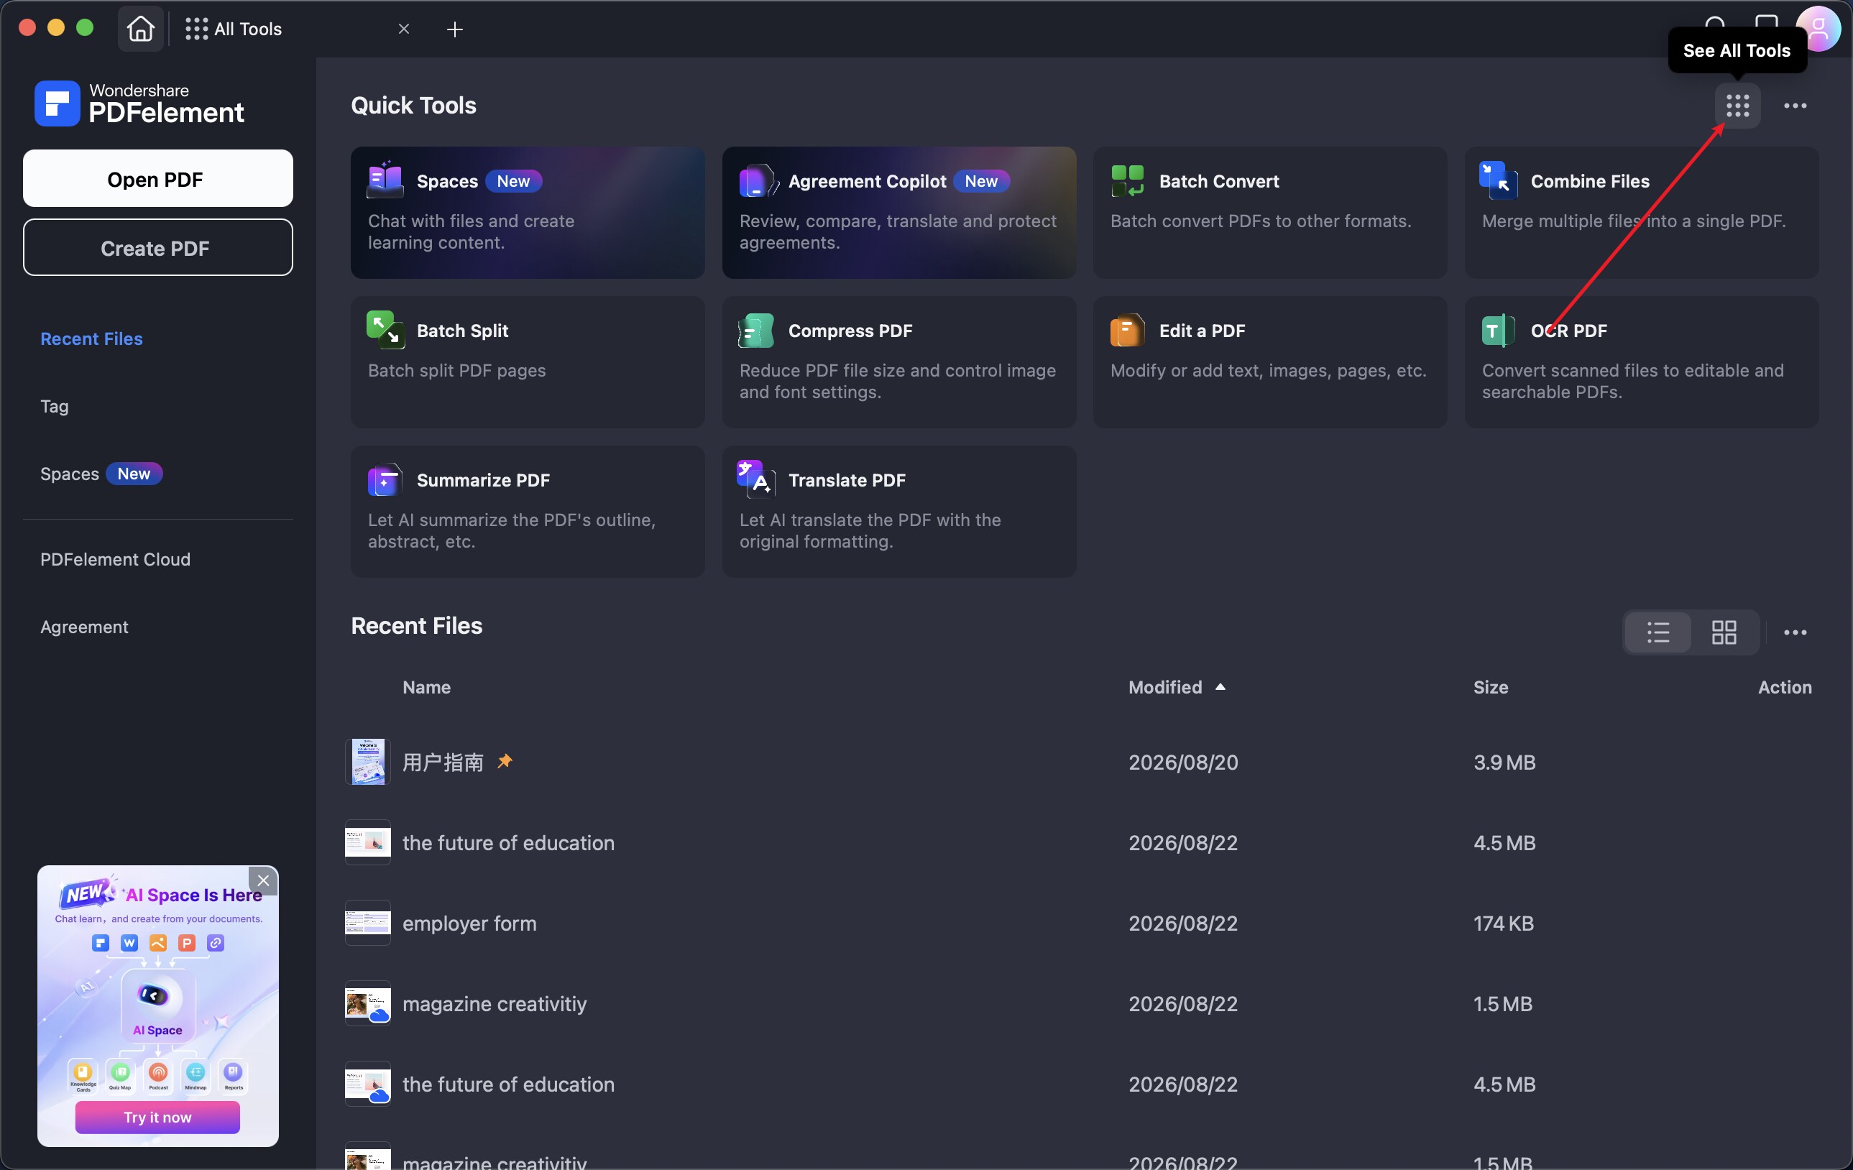Click the Try it now button
This screenshot has width=1853, height=1170.
157,1117
